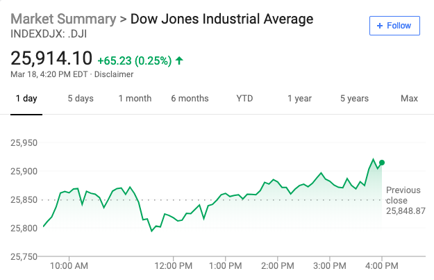
Task: Click the green up arrow icon
Action: [179, 60]
